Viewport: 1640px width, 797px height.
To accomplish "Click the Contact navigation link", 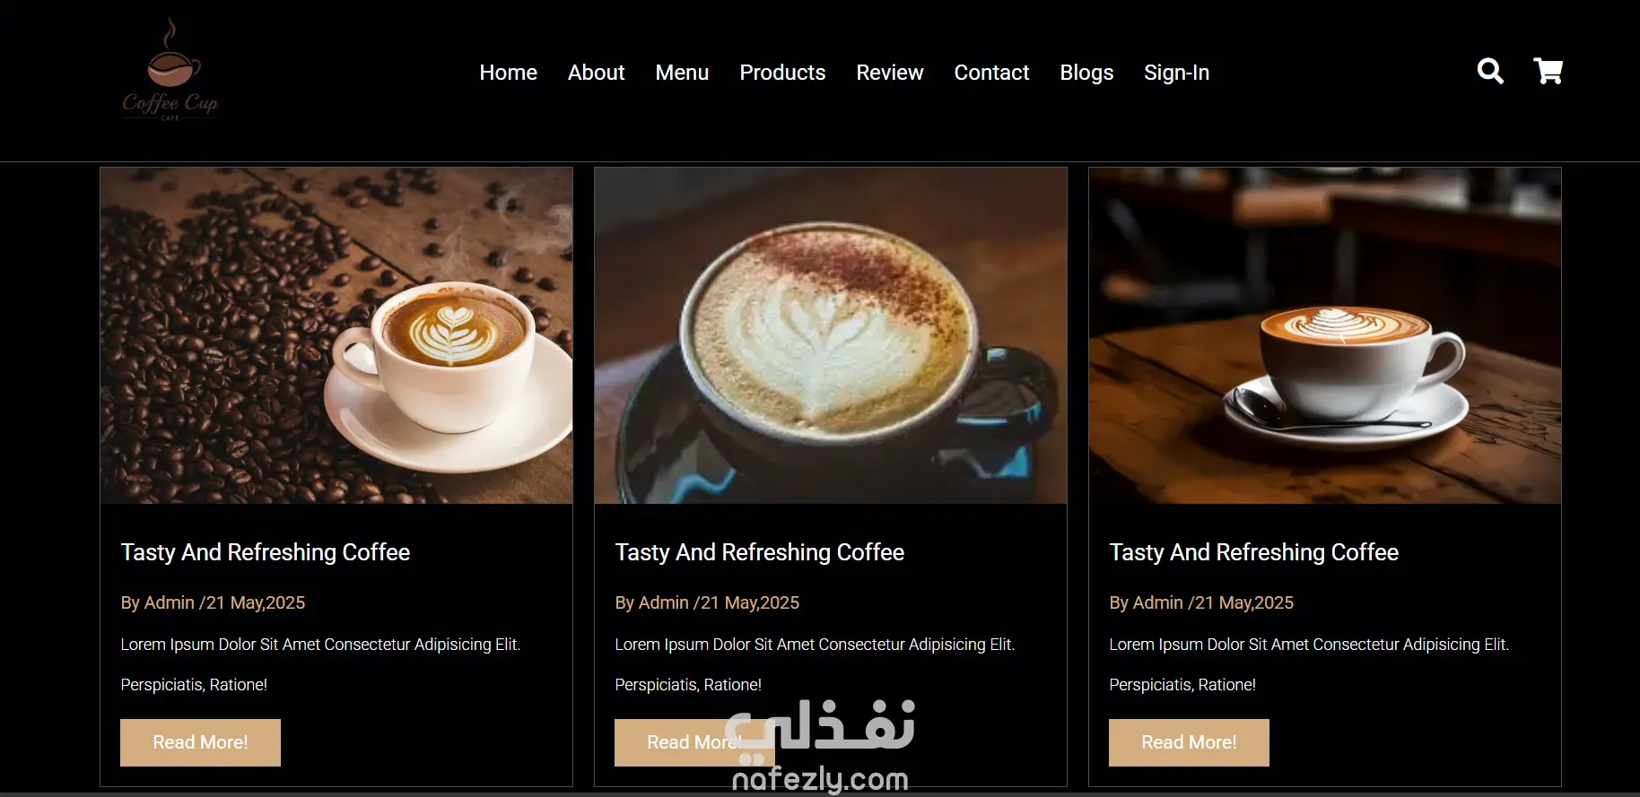I will [991, 73].
